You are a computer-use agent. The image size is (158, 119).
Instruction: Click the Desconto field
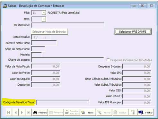click(x=46, y=85)
